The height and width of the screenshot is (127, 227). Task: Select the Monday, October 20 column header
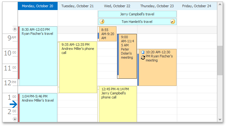click(x=38, y=6)
